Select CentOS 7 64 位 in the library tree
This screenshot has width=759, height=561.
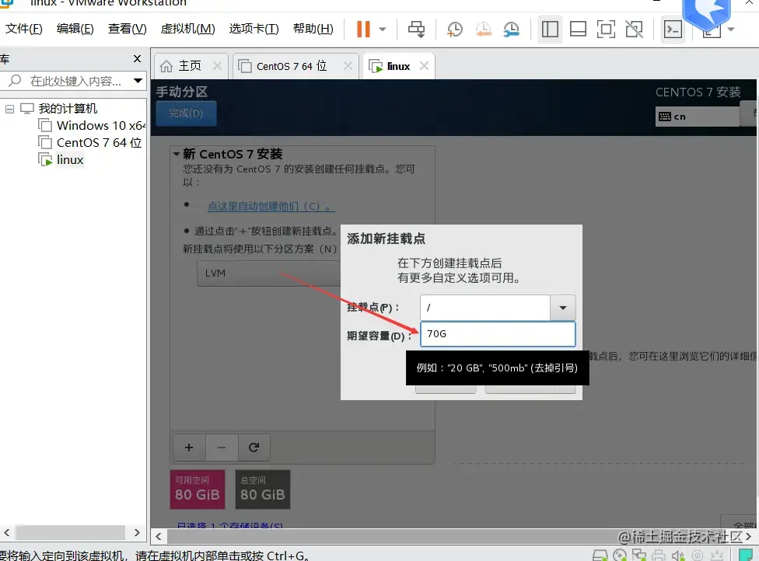(x=90, y=143)
